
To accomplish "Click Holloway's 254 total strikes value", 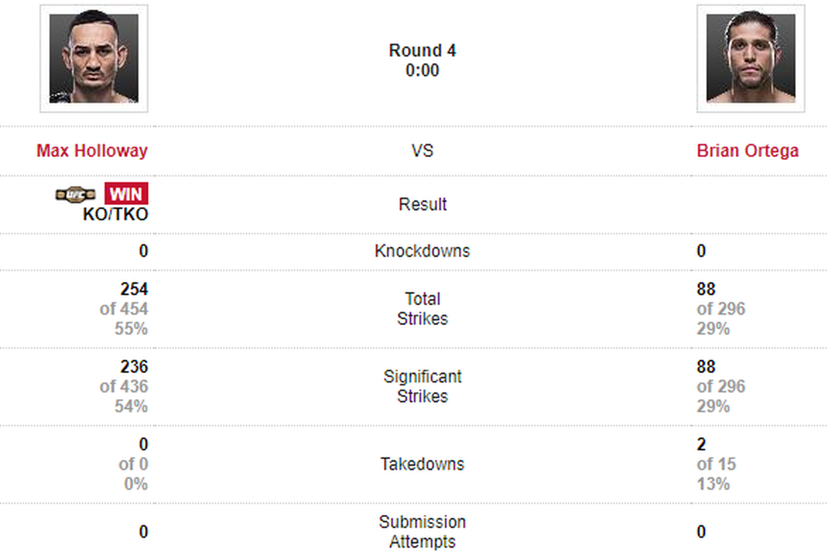I will pos(134,289).
